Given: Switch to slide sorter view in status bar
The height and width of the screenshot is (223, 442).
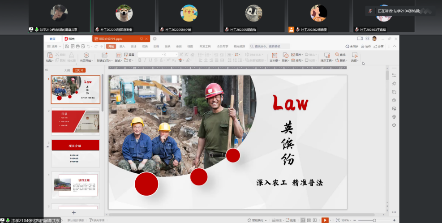Looking at the screenshot, I should 309,220.
